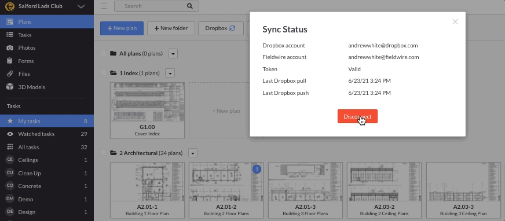Click the red Disconnect button

coord(357,116)
